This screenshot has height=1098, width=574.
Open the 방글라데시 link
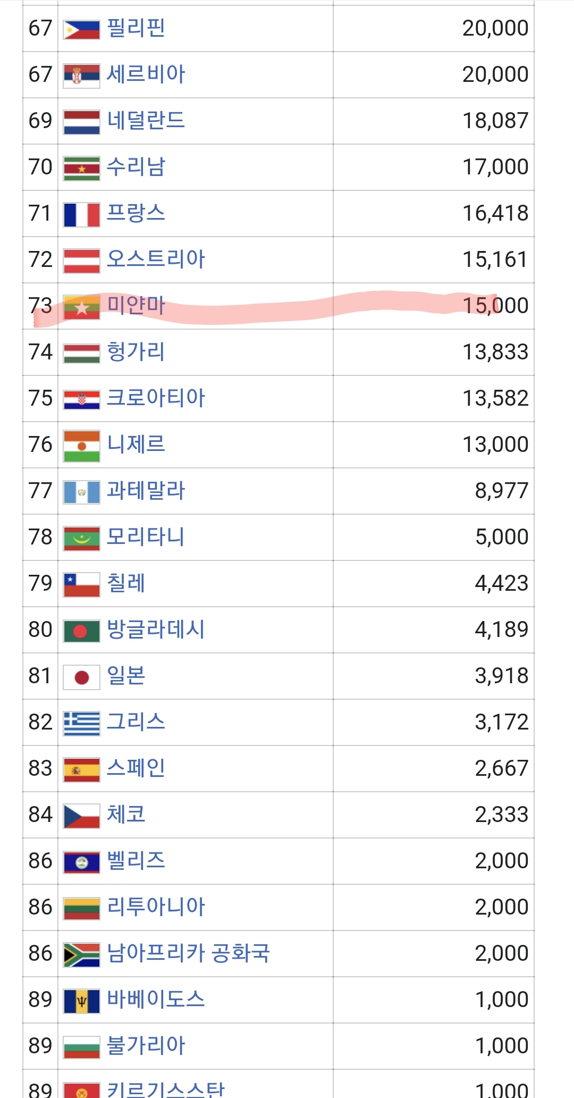tap(156, 629)
